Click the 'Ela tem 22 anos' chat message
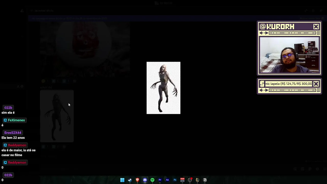This screenshot has width=327, height=184. (x=13, y=138)
